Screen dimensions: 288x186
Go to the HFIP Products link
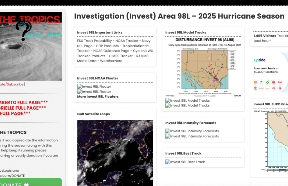(107, 46)
